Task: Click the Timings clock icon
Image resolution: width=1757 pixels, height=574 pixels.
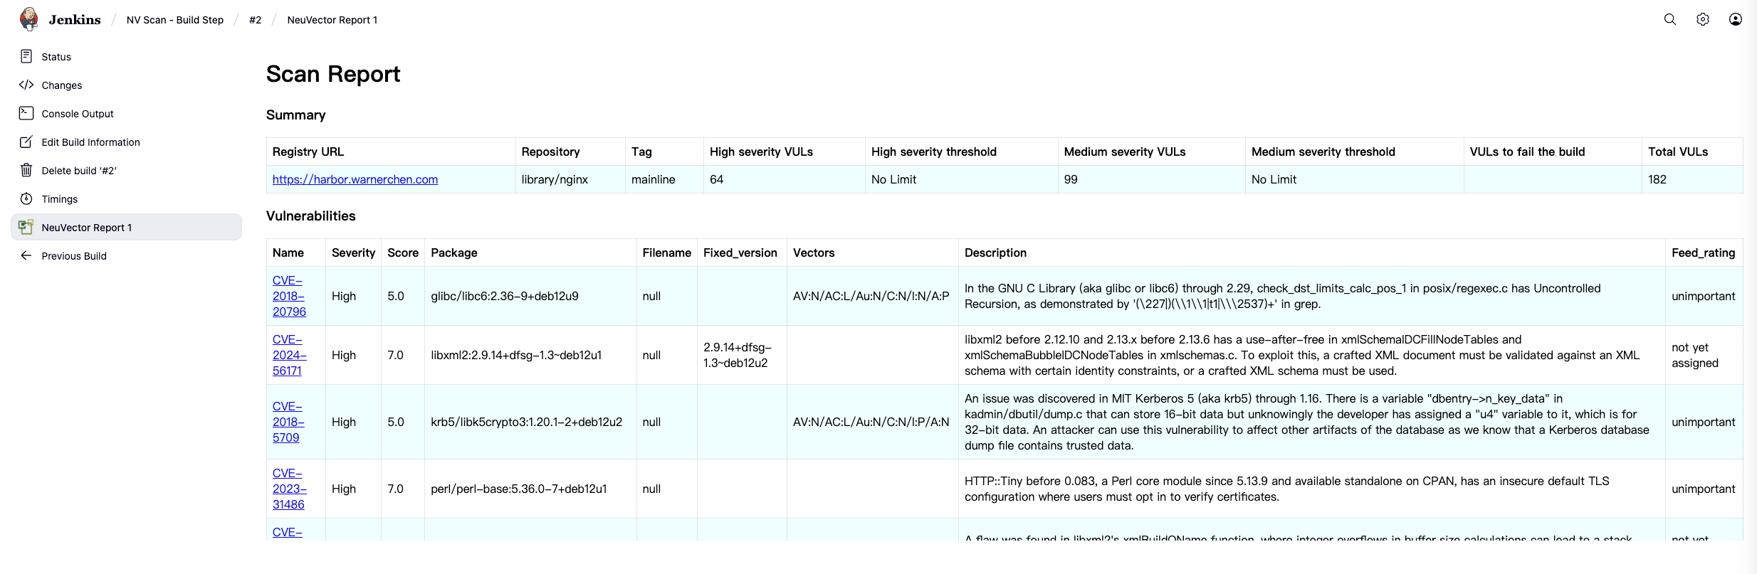Action: (26, 198)
